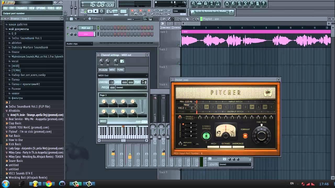Viewport: 335px width, 188px height.
Task: Click Pitcher MIDI button
Action: click(x=213, y=146)
